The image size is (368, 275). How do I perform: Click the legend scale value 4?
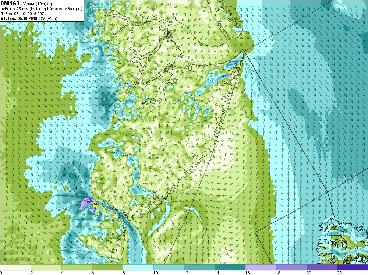[63, 273]
